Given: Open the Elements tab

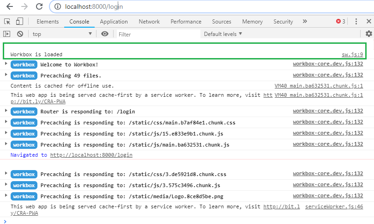Looking at the screenshot, I should coord(48,22).
